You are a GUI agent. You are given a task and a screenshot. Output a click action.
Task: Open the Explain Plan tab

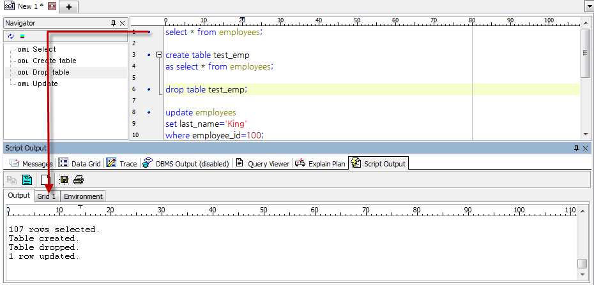tap(319, 164)
